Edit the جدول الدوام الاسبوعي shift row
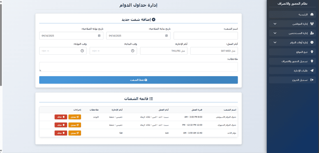The width and height of the screenshot is (319, 153). pos(75,117)
